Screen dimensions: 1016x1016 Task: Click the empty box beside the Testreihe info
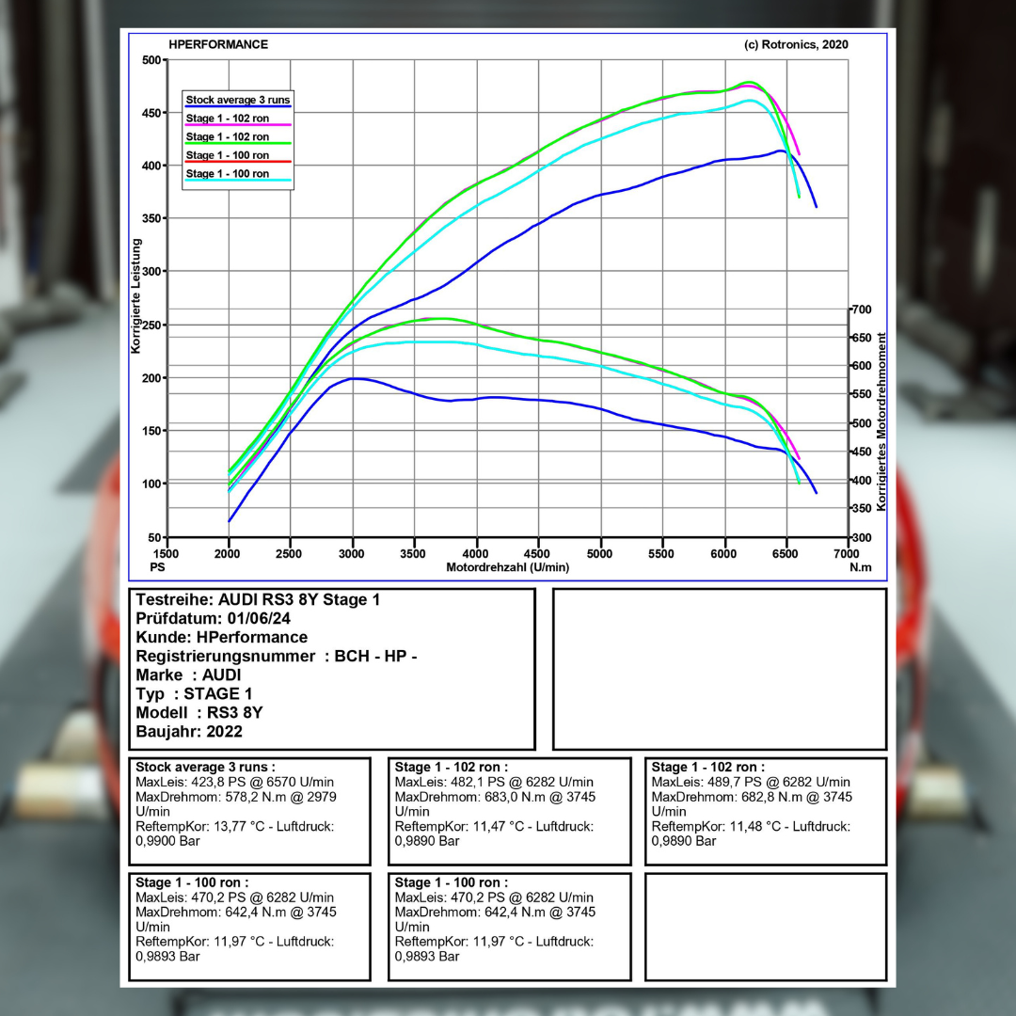[719, 669]
